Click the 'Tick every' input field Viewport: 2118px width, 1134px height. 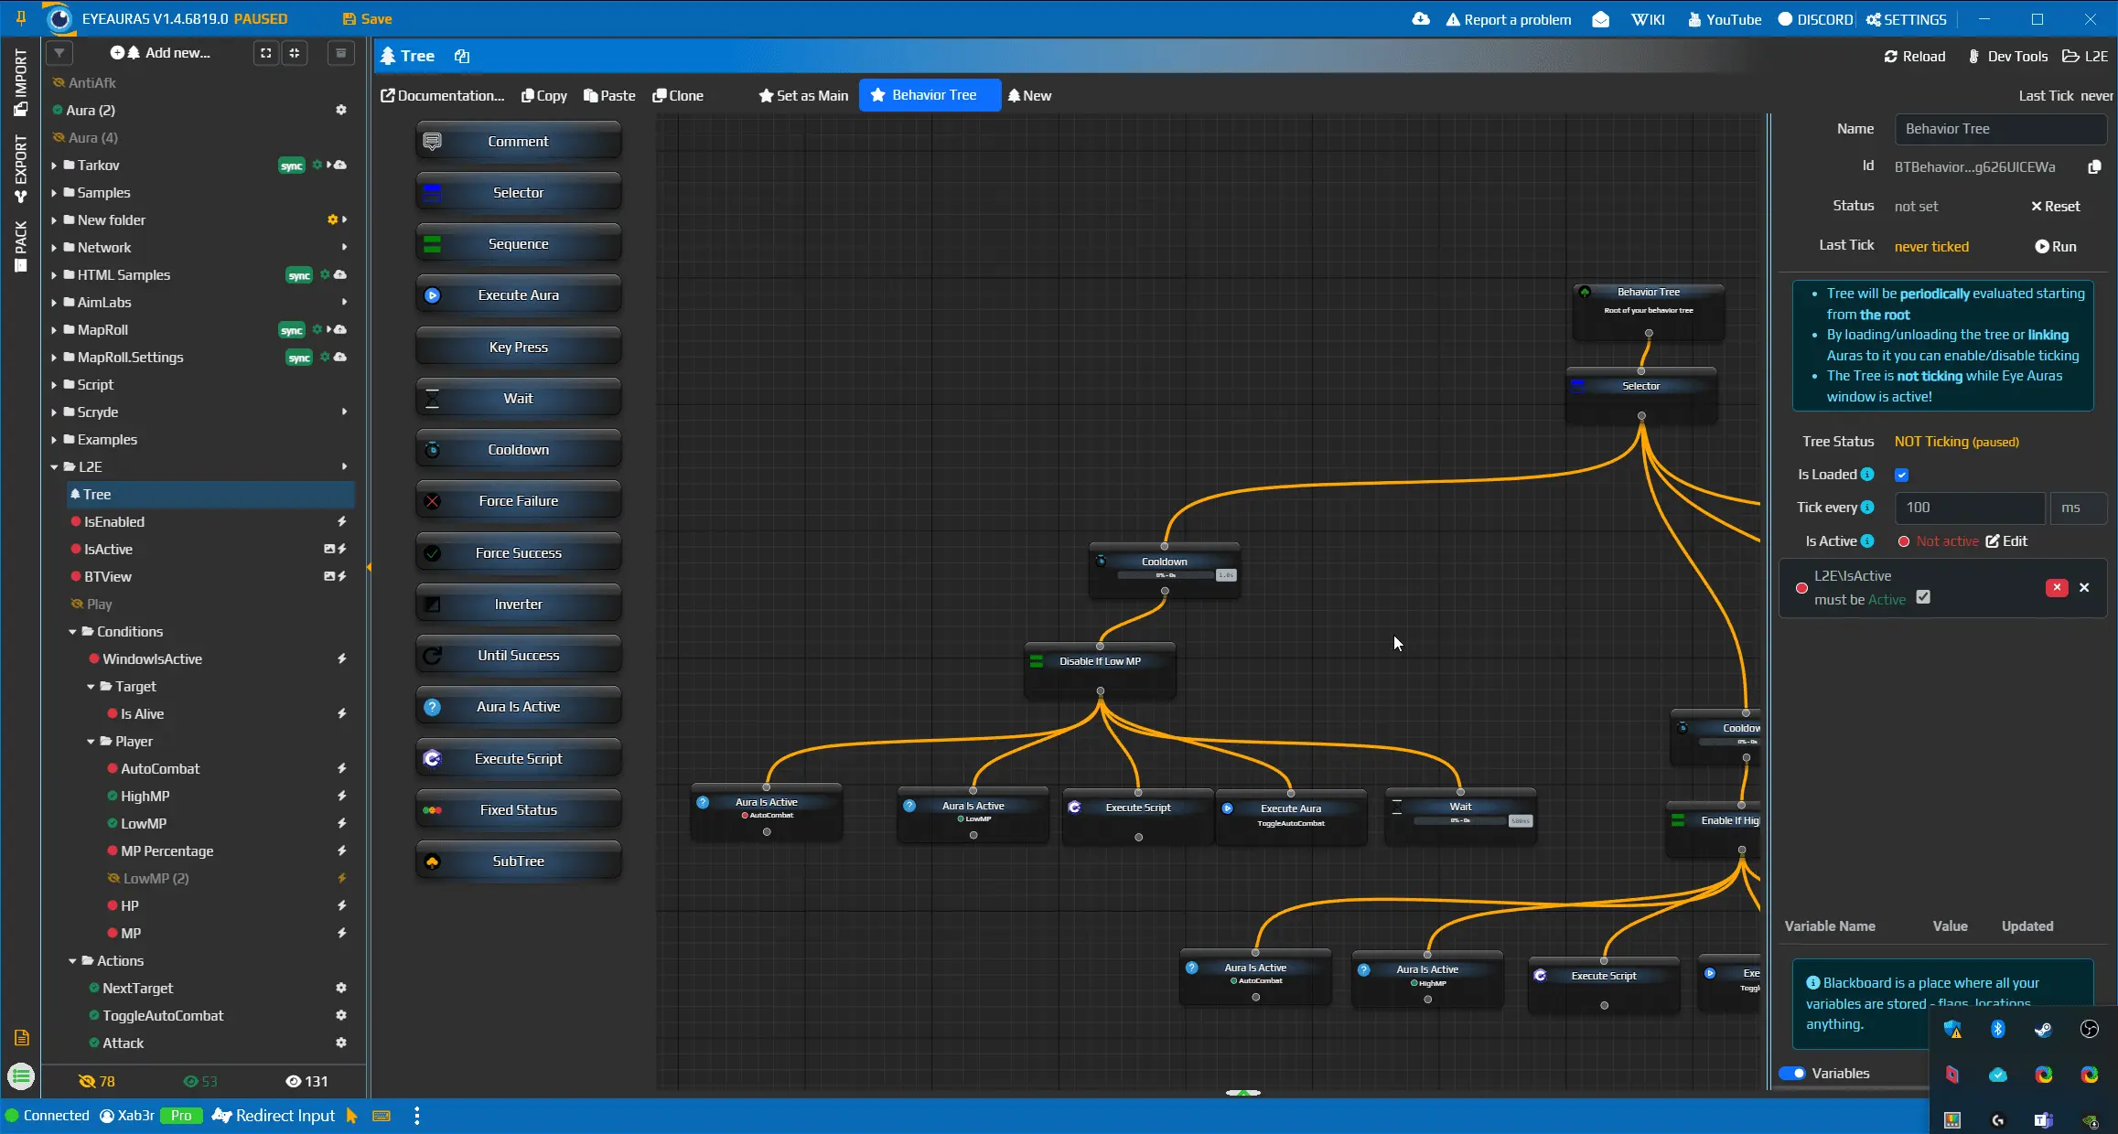[1969, 508]
